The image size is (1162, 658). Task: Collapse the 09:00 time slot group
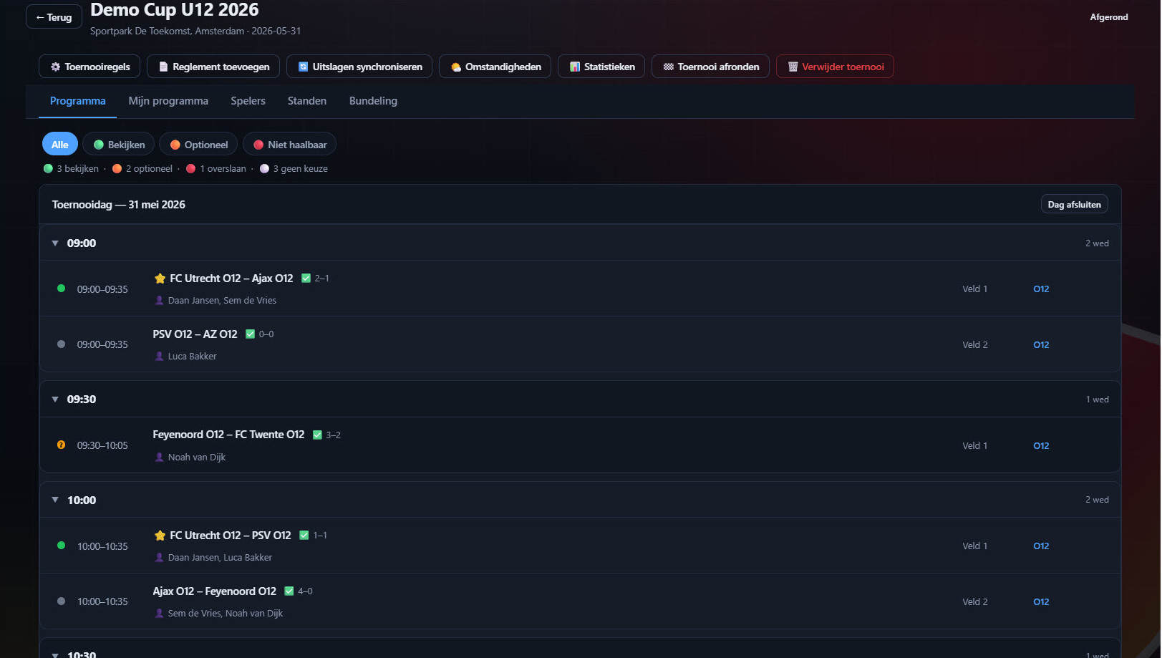click(55, 243)
